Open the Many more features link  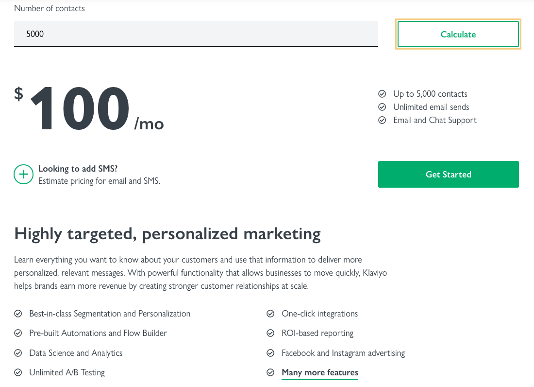[319, 373]
